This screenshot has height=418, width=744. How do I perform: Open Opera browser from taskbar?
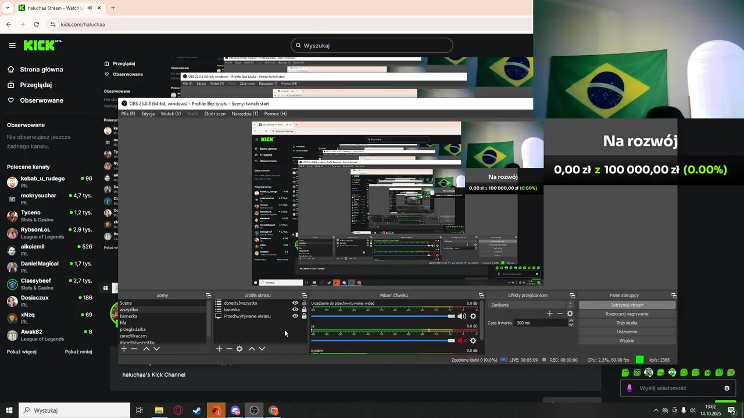[178, 410]
